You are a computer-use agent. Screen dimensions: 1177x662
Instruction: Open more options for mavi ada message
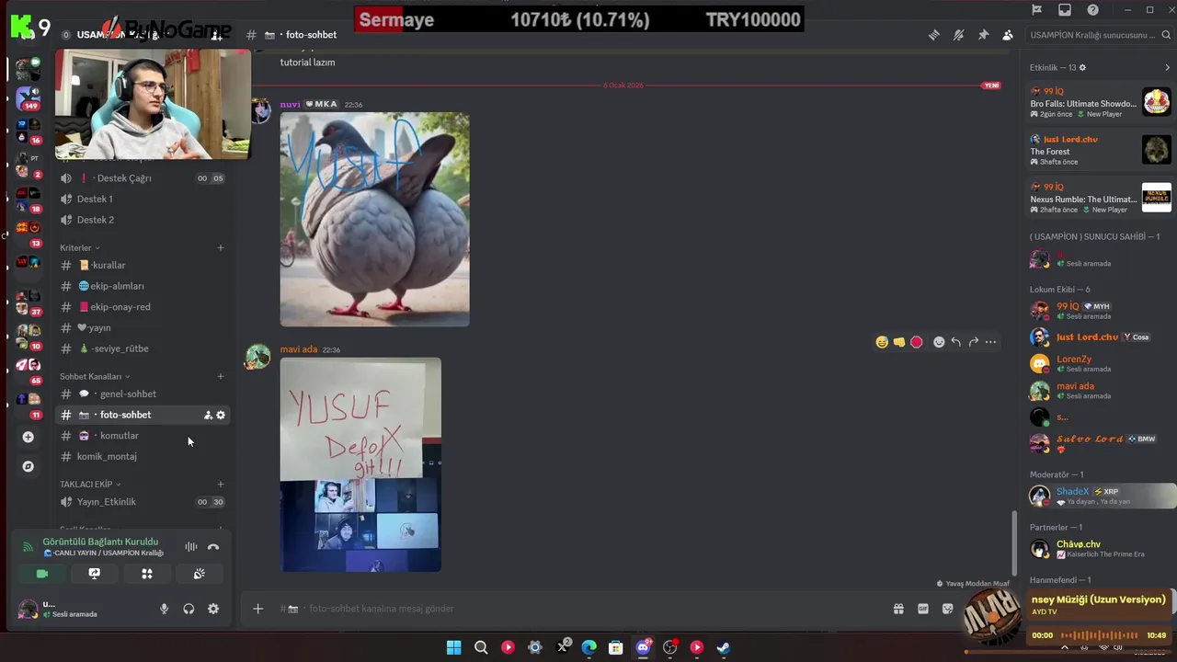click(990, 342)
